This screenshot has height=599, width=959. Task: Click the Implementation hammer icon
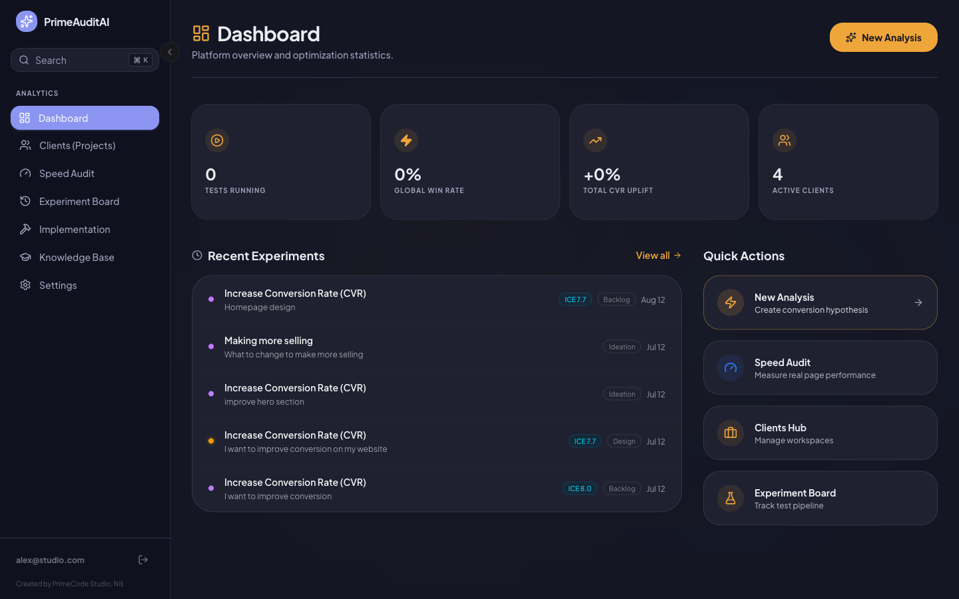click(25, 229)
